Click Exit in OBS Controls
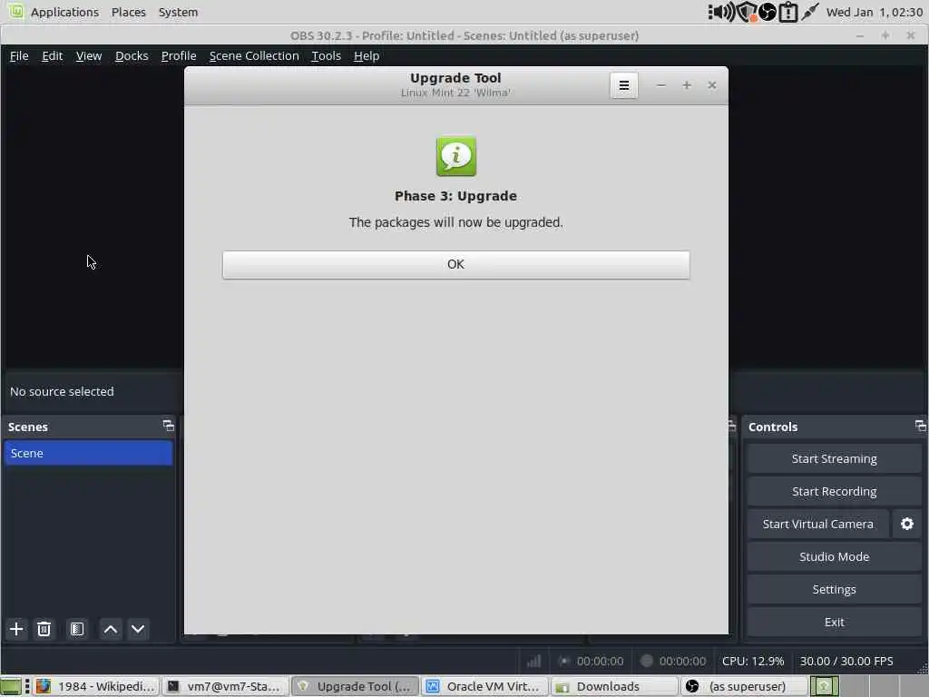The image size is (929, 697). point(835,622)
